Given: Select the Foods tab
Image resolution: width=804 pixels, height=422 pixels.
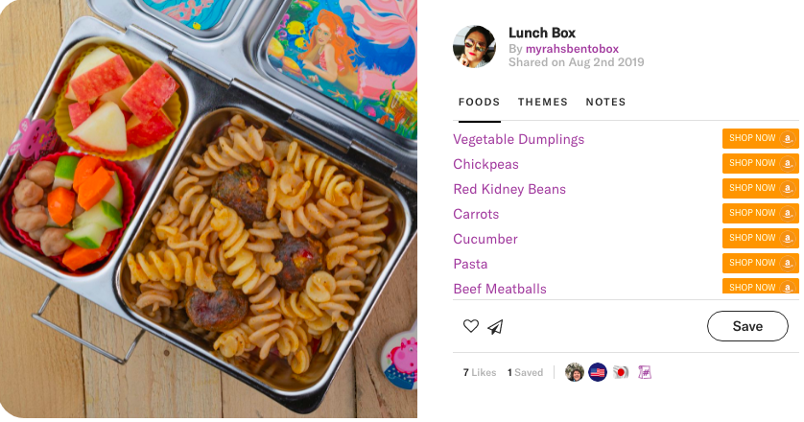Looking at the screenshot, I should click(479, 102).
